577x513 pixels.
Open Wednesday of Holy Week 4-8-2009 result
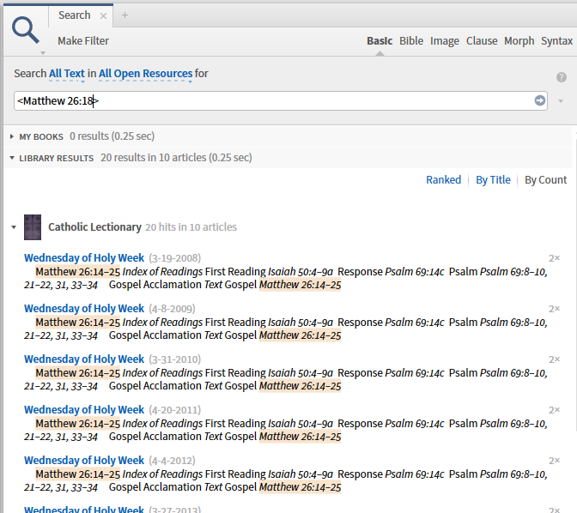(x=84, y=309)
